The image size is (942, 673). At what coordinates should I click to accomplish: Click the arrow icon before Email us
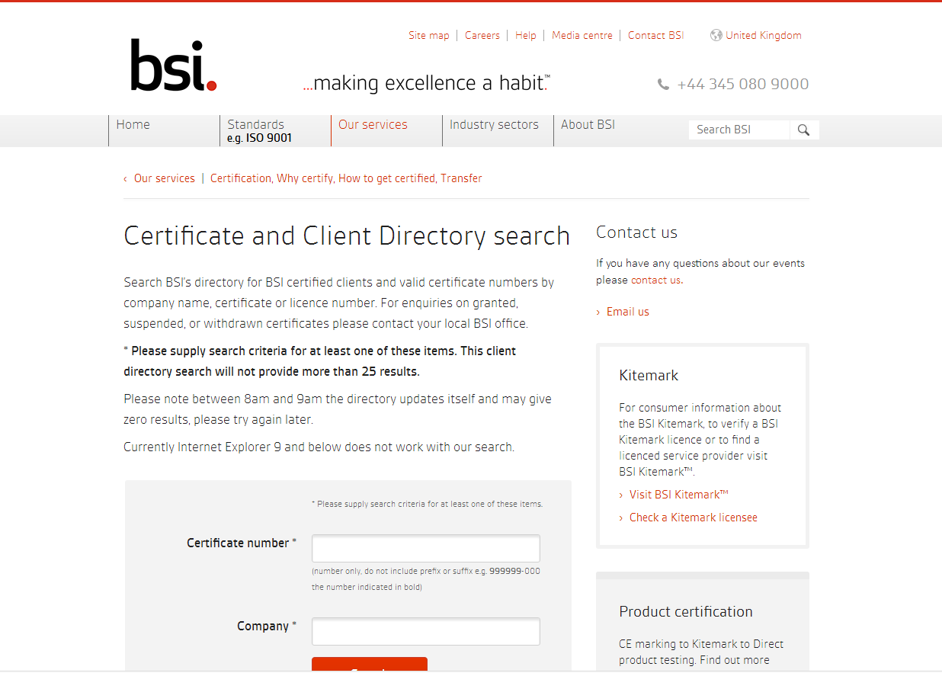click(598, 311)
